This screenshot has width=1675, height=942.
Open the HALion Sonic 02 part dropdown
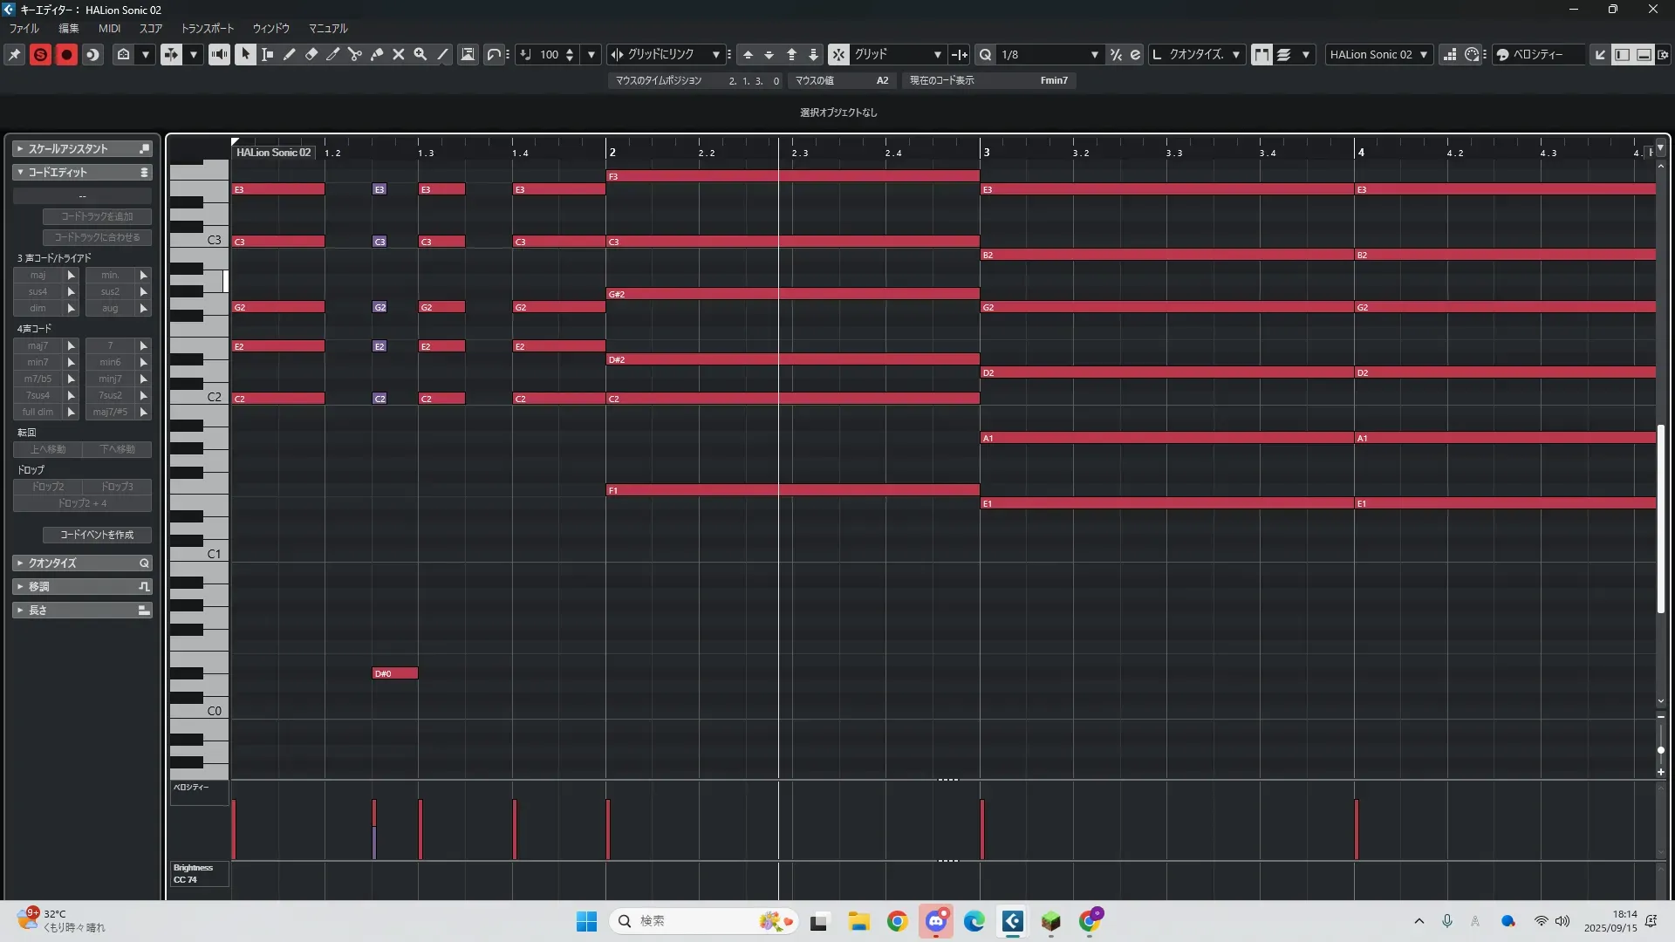[x=1423, y=54]
